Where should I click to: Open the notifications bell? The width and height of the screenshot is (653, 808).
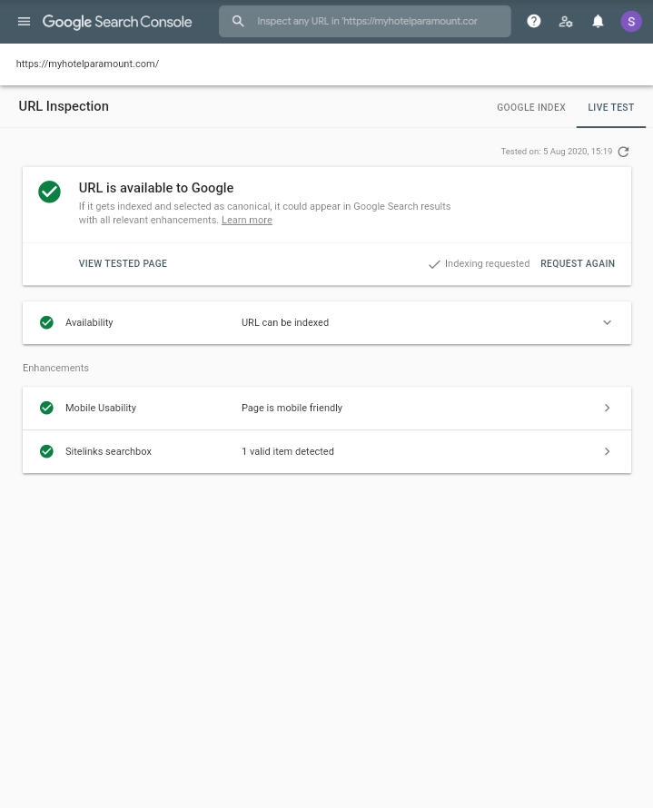tap(598, 21)
